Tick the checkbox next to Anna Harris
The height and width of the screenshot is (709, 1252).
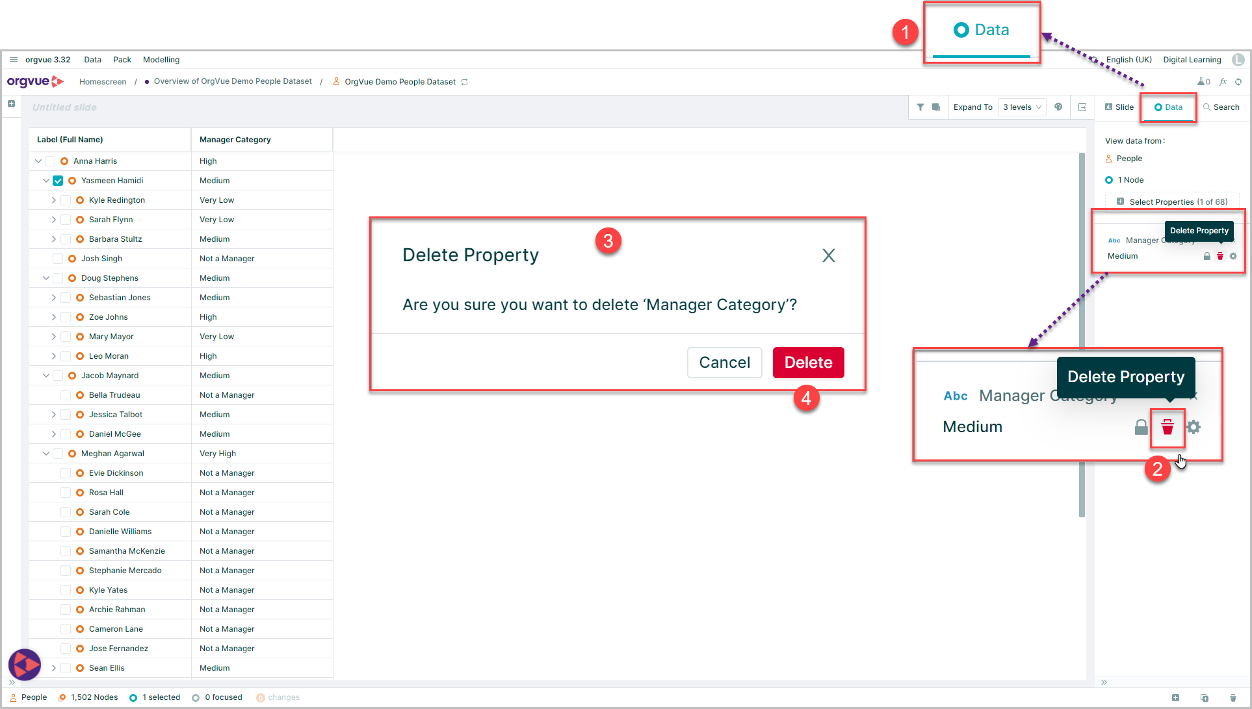pos(50,161)
